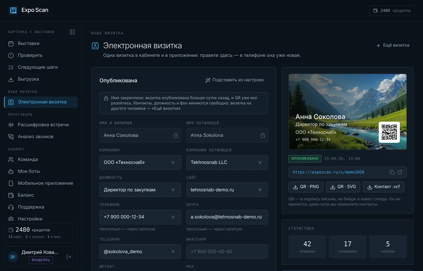This screenshot has height=271, width=423.
Task: Click the wallet icon beside Баланс
Action: point(11,195)
